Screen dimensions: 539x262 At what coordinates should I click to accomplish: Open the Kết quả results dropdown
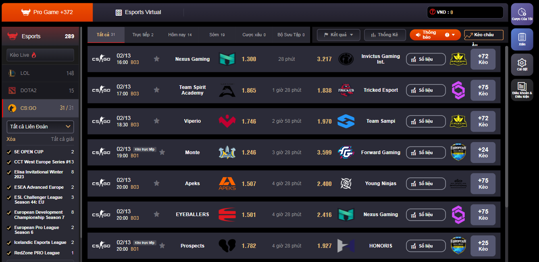pos(338,35)
